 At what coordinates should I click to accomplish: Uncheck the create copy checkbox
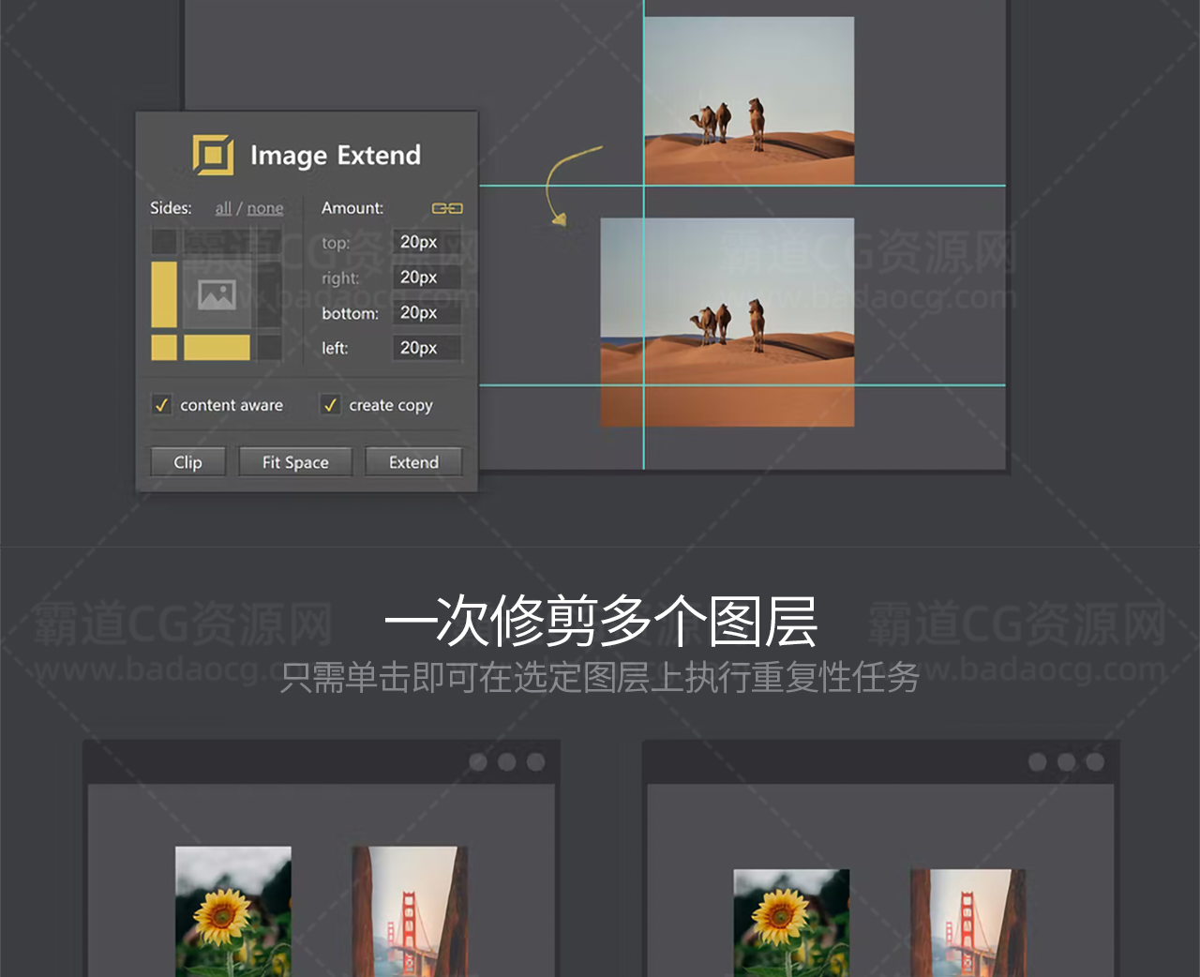330,405
